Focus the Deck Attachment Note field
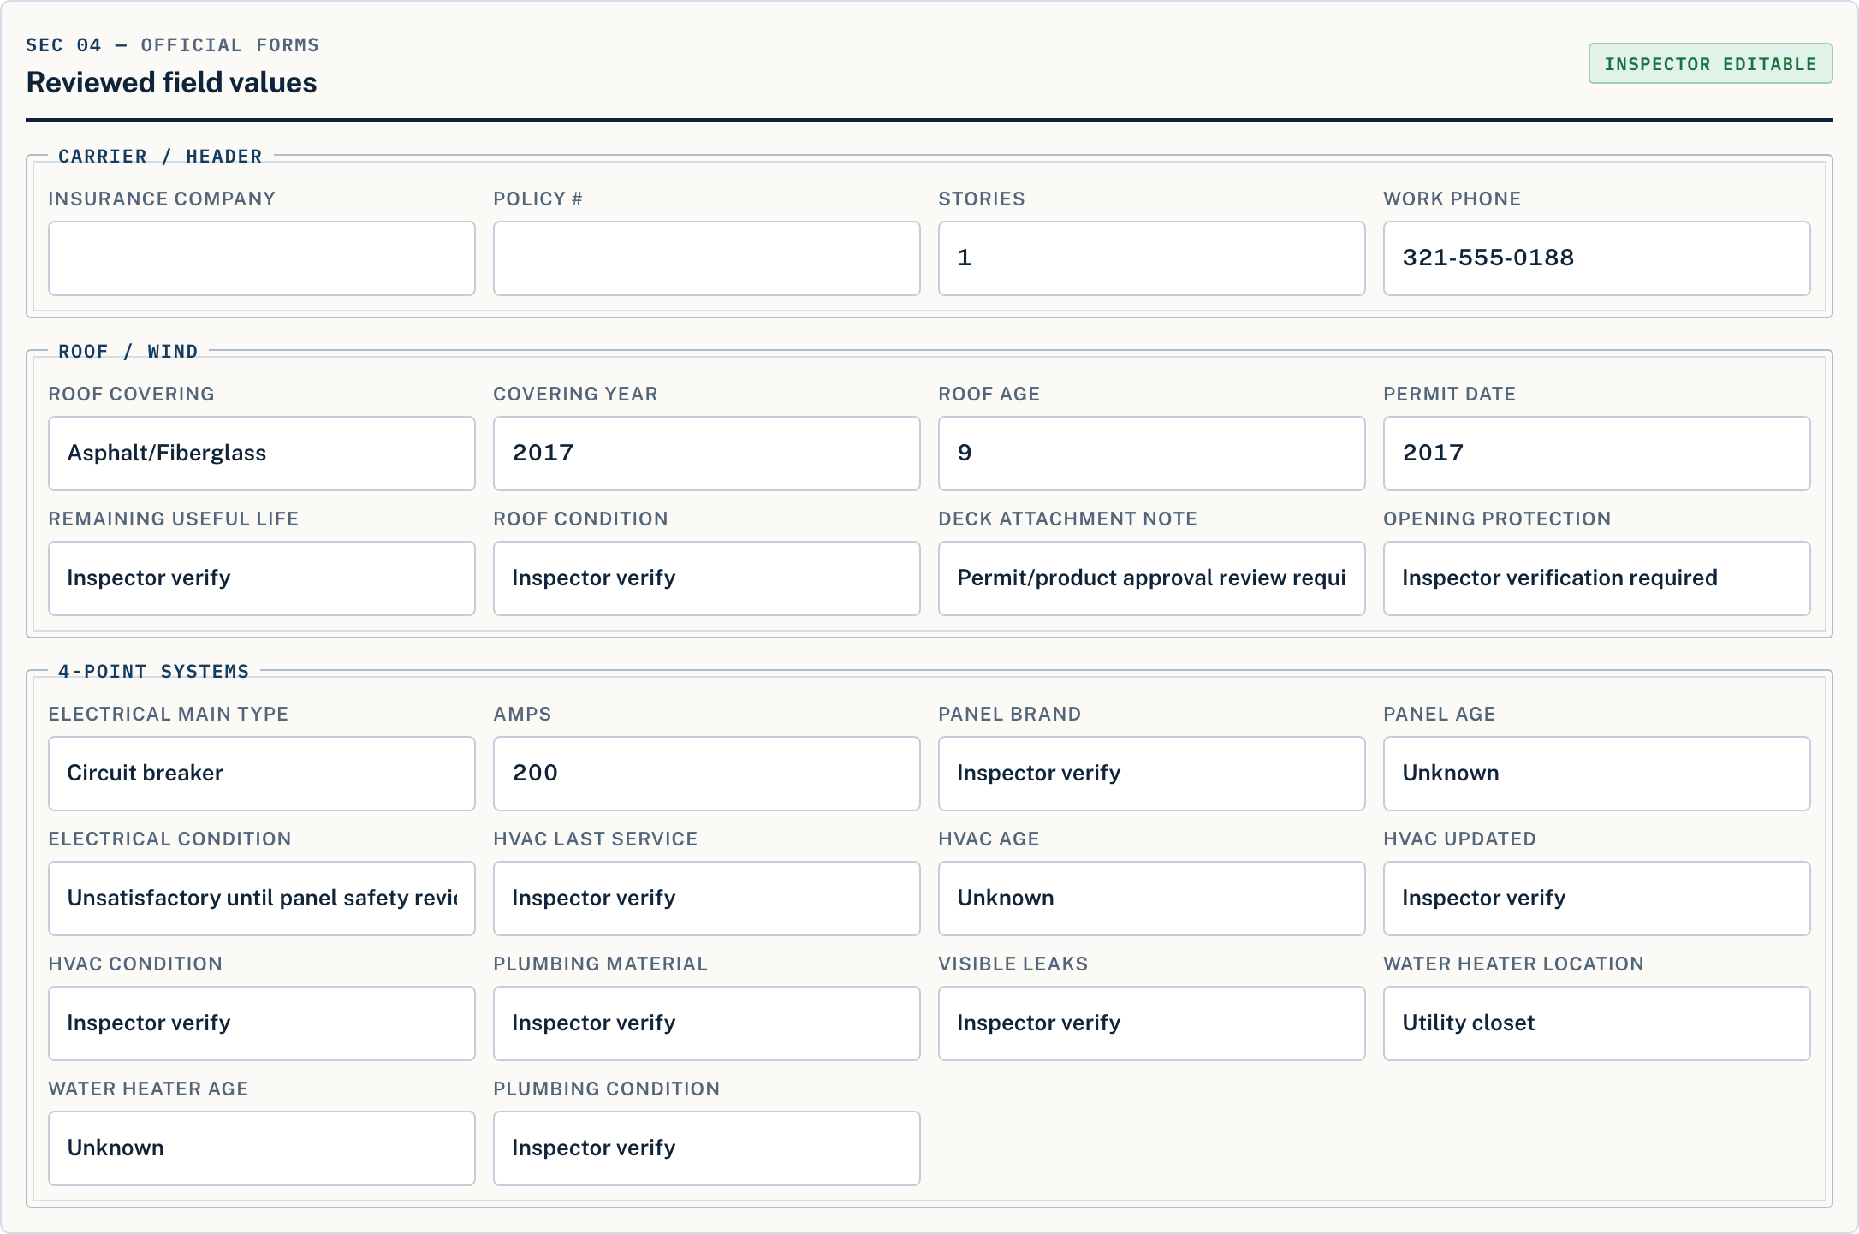Image resolution: width=1859 pixels, height=1234 pixels. coord(1152,578)
